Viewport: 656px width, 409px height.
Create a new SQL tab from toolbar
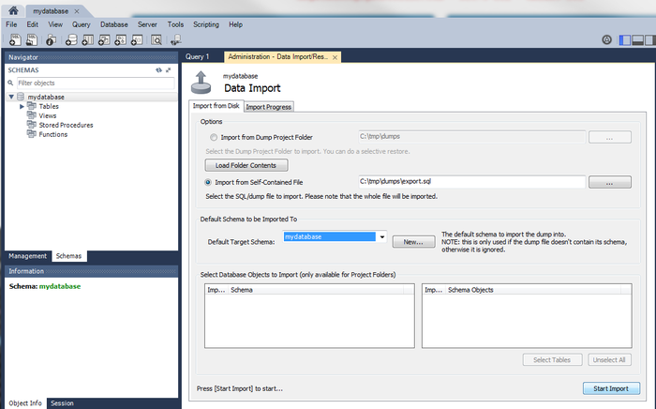coord(15,39)
